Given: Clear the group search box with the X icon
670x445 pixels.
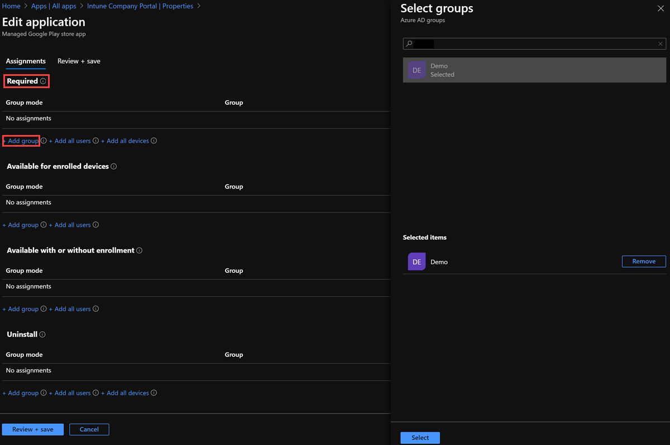Looking at the screenshot, I should pyautogui.click(x=661, y=43).
